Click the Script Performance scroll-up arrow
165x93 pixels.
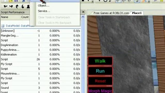click(83, 17)
